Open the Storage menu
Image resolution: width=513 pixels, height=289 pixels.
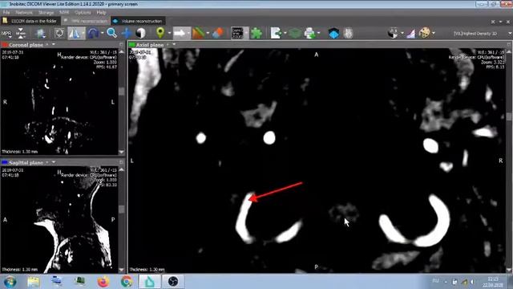pyautogui.click(x=46, y=13)
